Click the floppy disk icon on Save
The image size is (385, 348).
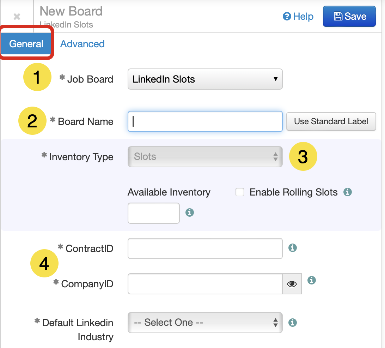(x=338, y=17)
